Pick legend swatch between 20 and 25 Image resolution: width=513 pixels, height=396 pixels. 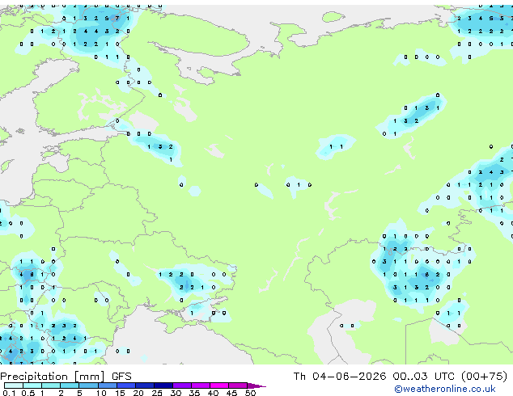[145, 385]
